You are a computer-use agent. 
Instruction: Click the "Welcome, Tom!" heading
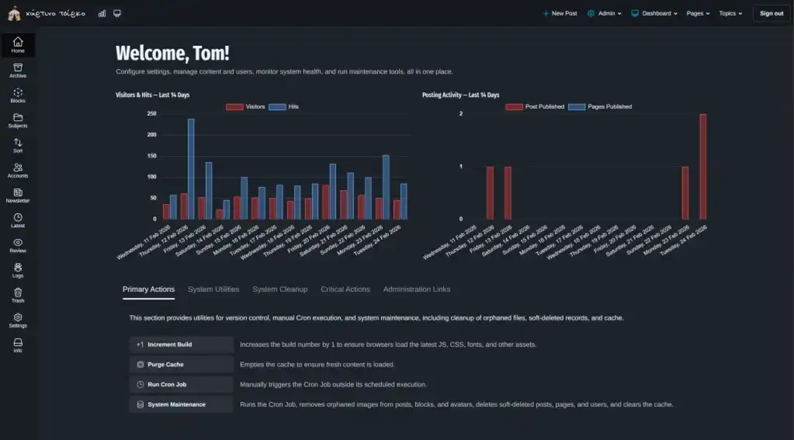(x=173, y=53)
